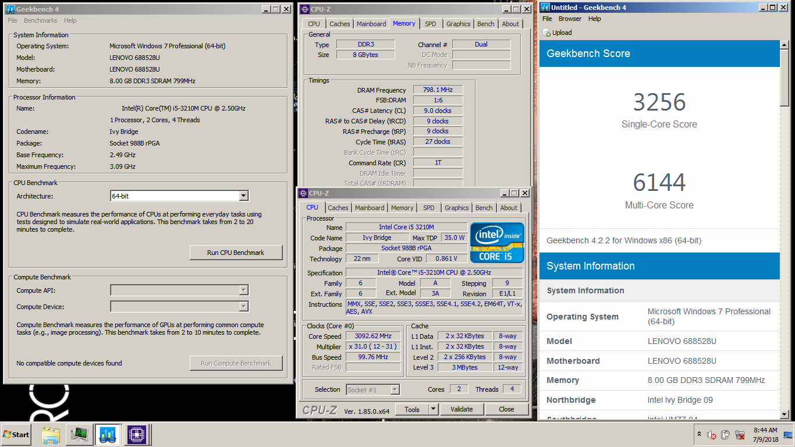Click the Multiplier field showing x 31.0 ( 12 - 31 )

coord(374,346)
